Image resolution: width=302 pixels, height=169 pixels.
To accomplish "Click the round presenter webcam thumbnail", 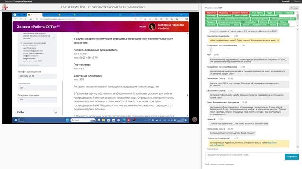I will (x=194, y=119).
